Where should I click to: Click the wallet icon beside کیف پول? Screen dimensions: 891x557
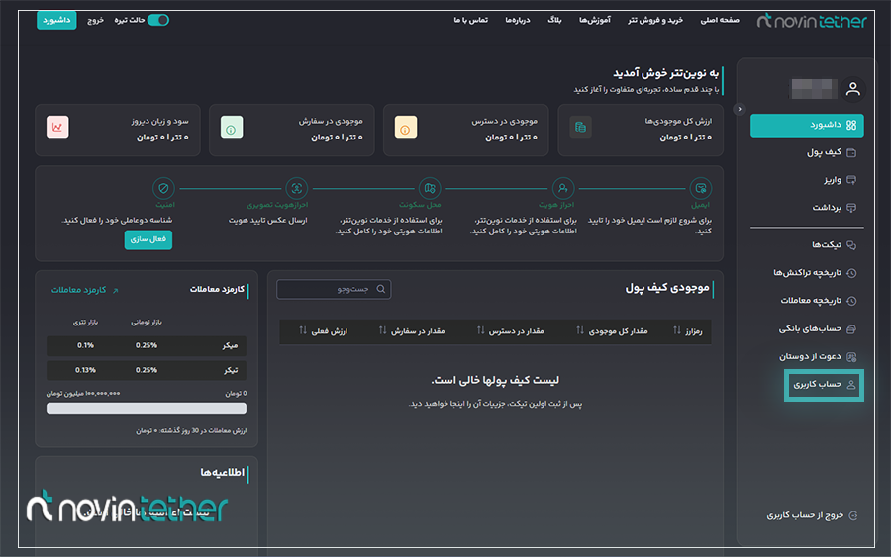coord(851,152)
